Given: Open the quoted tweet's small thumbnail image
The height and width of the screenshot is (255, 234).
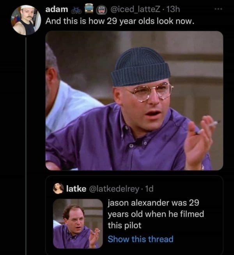Looking at the screenshot, I should pos(78,224).
